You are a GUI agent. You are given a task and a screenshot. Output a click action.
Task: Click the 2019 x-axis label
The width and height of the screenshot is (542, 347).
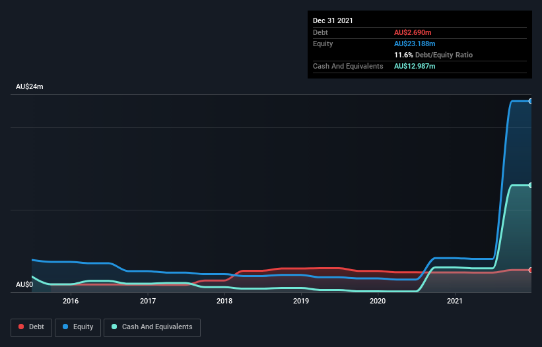[301, 301]
